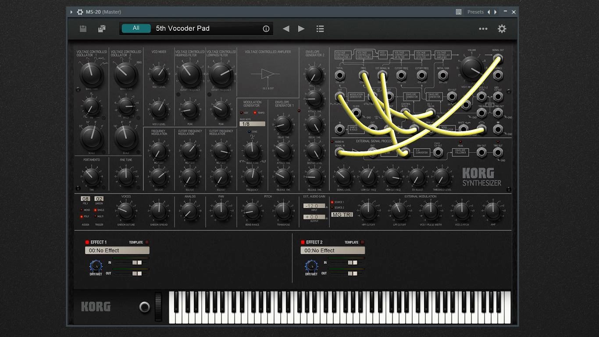This screenshot has width=599, height=337.
Task: Click the KBD CV OUT patch jack
Action: tap(498, 97)
